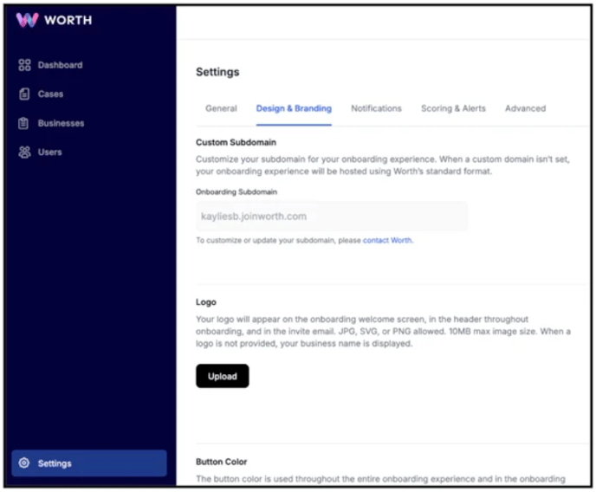The height and width of the screenshot is (492, 596).
Task: Go to the Scoring & Alerts tab
Action: pos(453,109)
